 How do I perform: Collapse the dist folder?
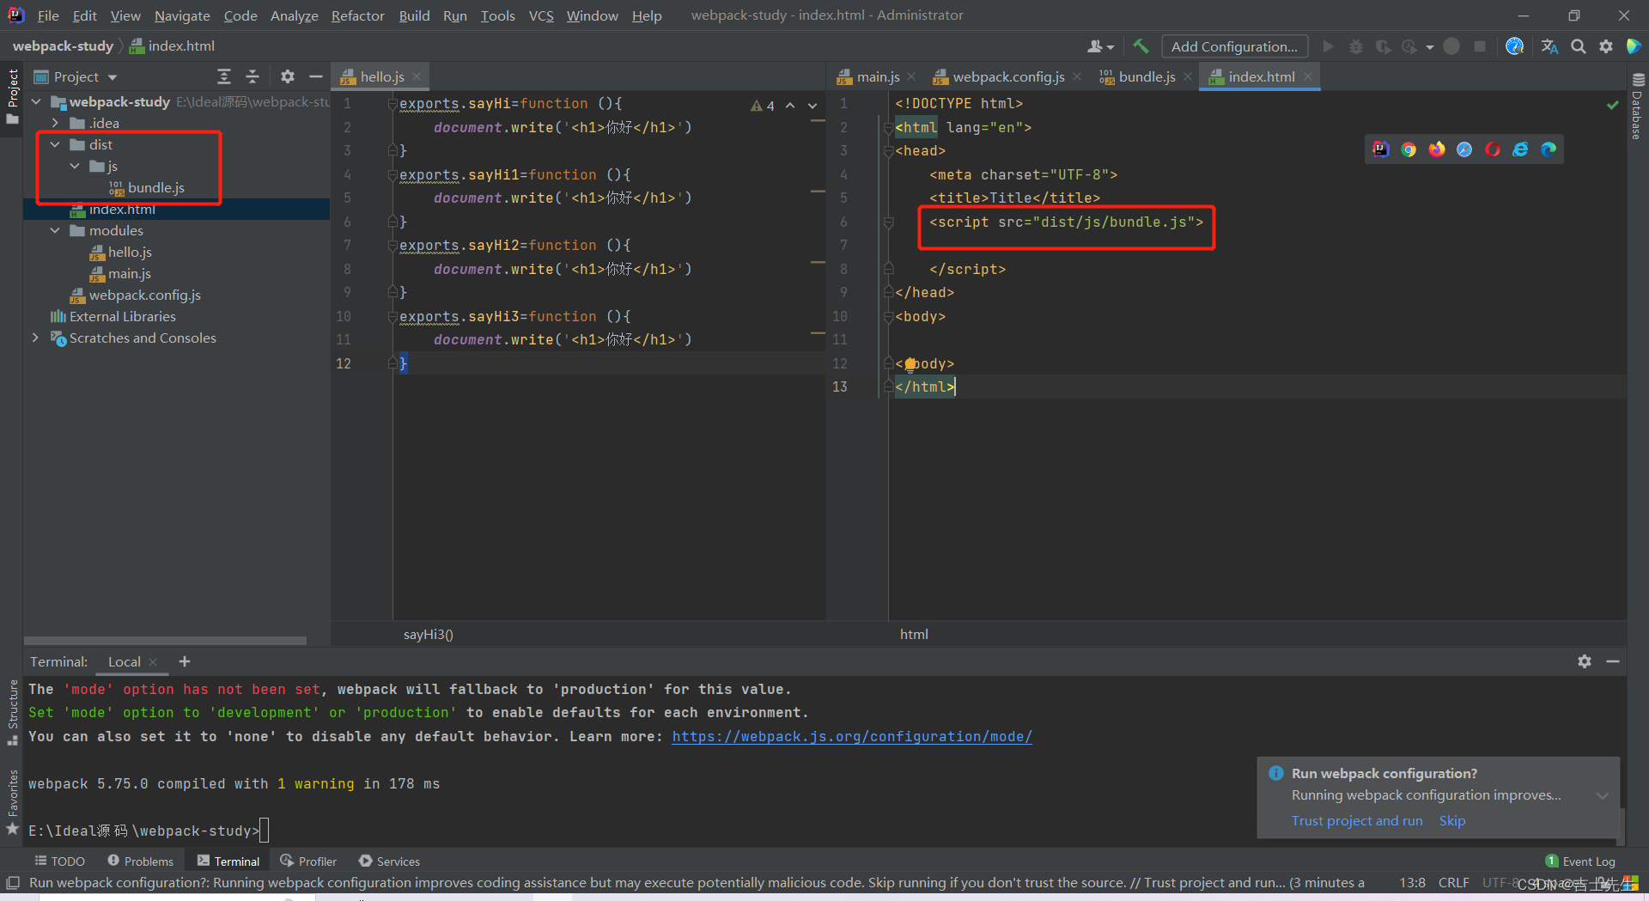pos(55,144)
